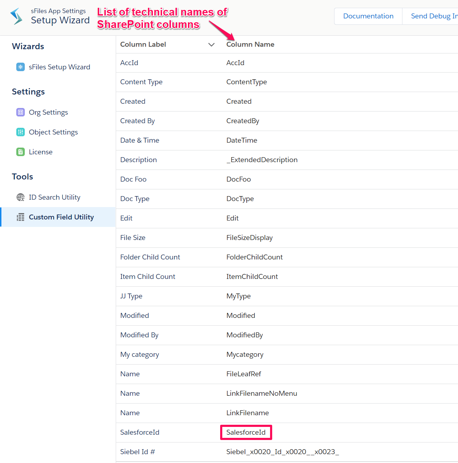The image size is (458, 463).
Task: Click the License document icon
Action: 21,152
